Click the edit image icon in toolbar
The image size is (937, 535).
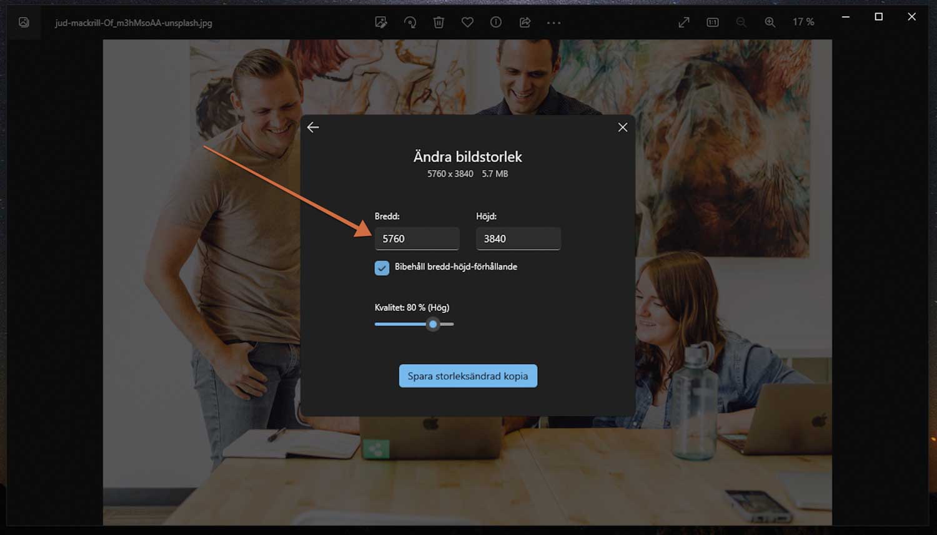tap(380, 22)
